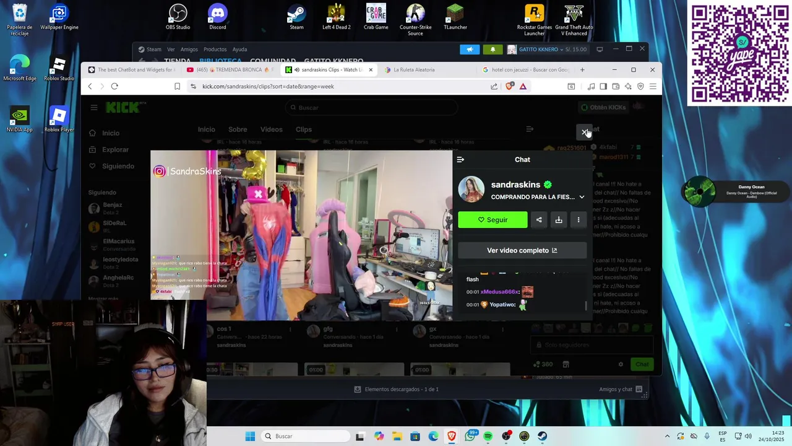Click Steam notification bell icon
This screenshot has height=446, width=792.
pos(493,50)
